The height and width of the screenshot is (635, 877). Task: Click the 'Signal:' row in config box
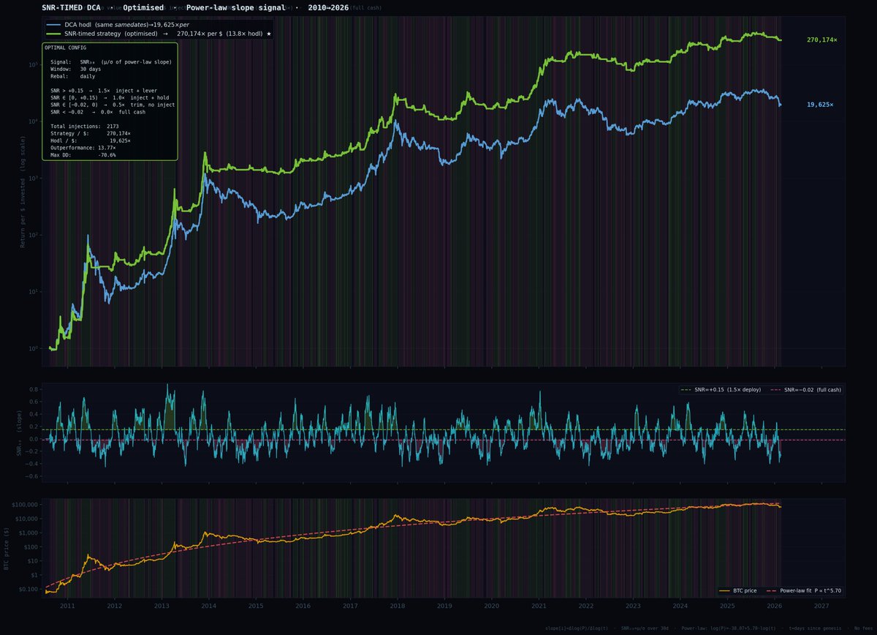click(x=111, y=62)
